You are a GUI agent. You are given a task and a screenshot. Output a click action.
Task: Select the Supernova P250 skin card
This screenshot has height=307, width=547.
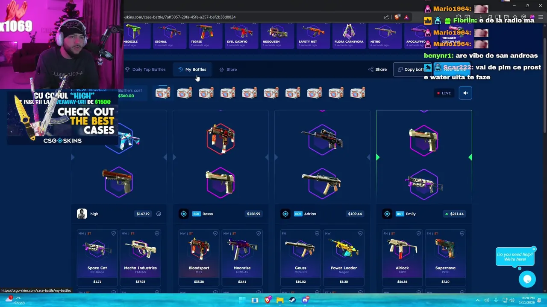[445, 258]
